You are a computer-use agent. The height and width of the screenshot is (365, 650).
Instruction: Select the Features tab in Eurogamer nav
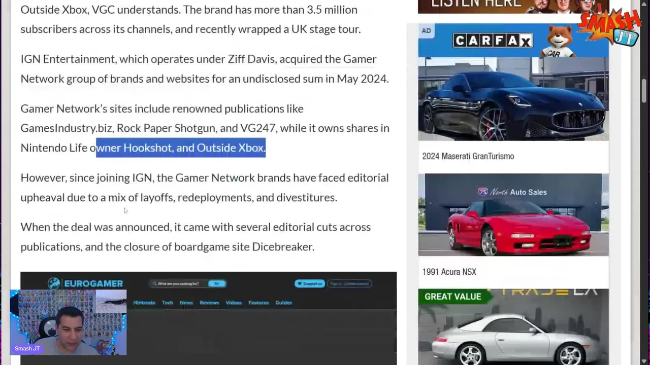(258, 303)
